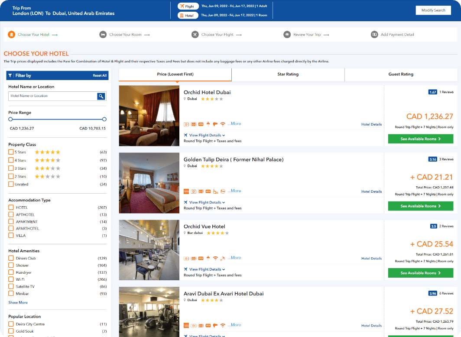Image resolution: width=461 pixels, height=337 pixels.
Task: Click the last amenity icon for Orchid Vue Hotel
Action: point(223,259)
